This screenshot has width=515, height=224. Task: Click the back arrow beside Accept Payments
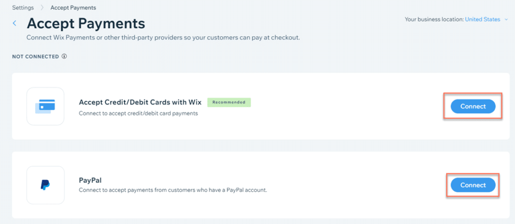(x=15, y=23)
